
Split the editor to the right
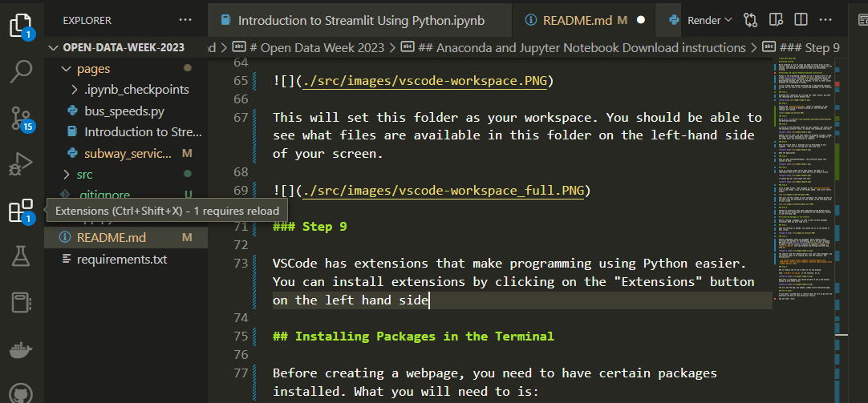(801, 21)
